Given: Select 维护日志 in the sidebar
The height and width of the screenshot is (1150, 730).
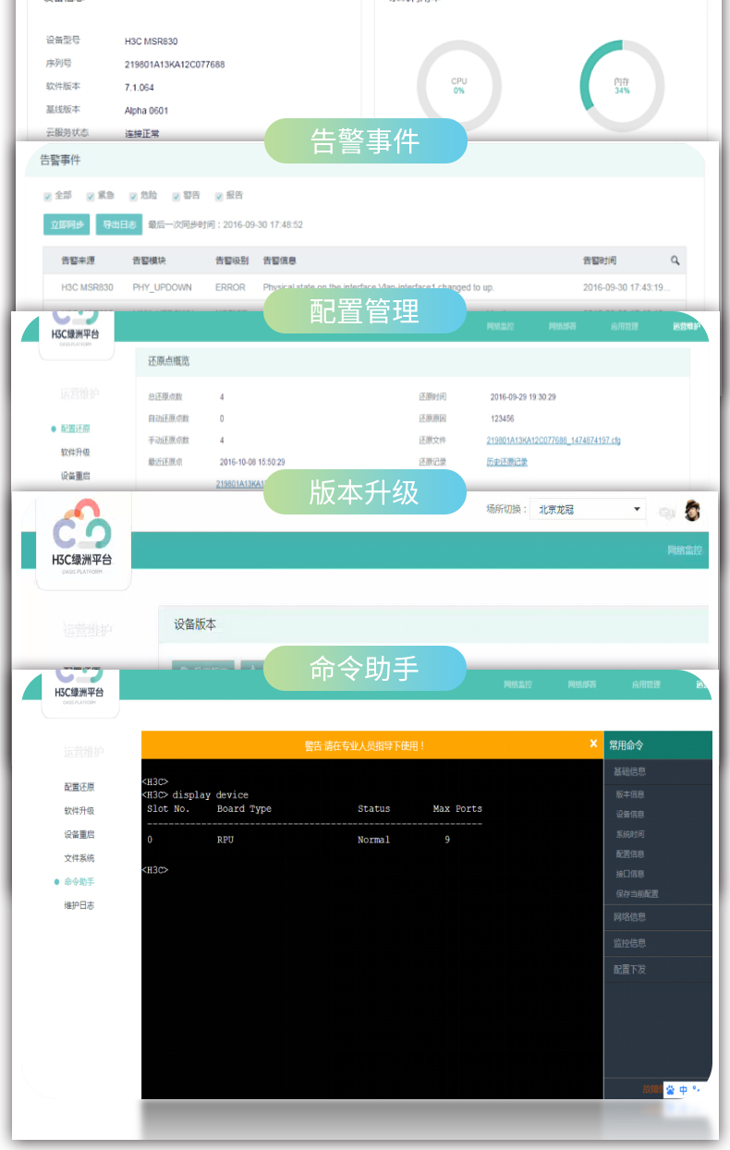Looking at the screenshot, I should tap(79, 905).
